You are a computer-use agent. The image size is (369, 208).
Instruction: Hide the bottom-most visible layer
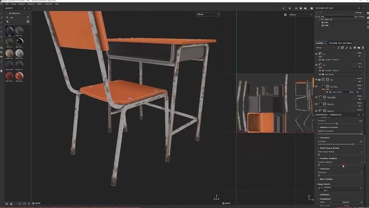317,110
